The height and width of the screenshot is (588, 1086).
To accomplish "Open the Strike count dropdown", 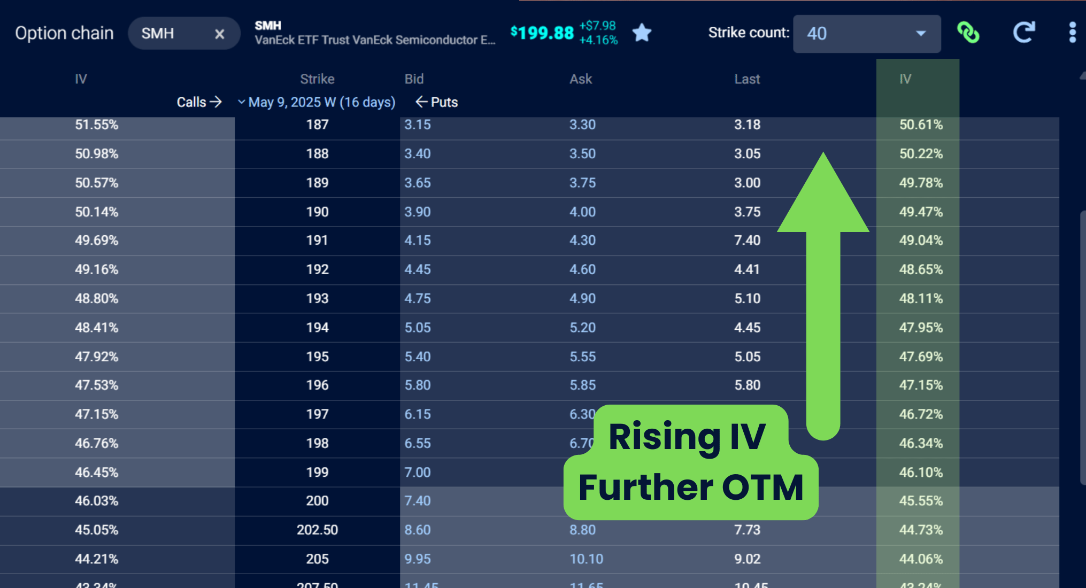I will pyautogui.click(x=866, y=34).
